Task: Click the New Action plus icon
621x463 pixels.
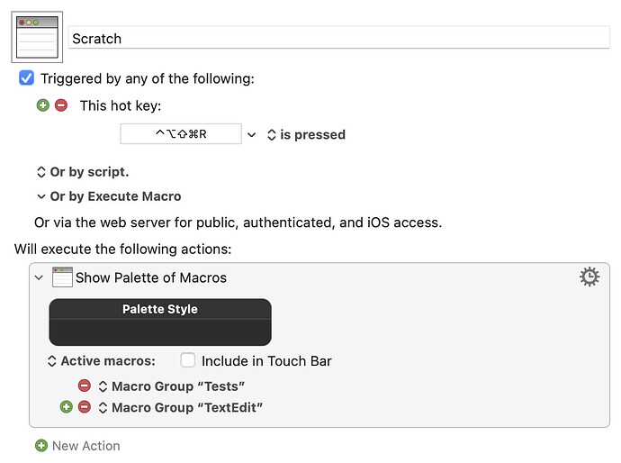Action: pos(41,445)
